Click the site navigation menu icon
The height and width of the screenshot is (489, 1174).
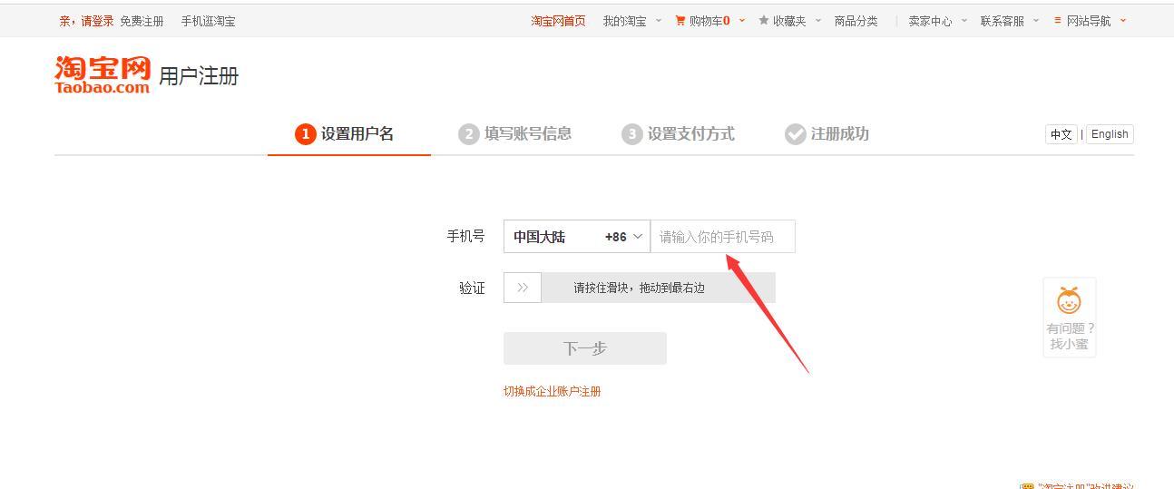(x=1058, y=20)
